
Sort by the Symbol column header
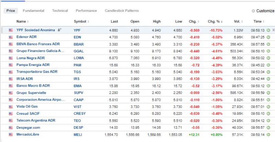(80, 21)
